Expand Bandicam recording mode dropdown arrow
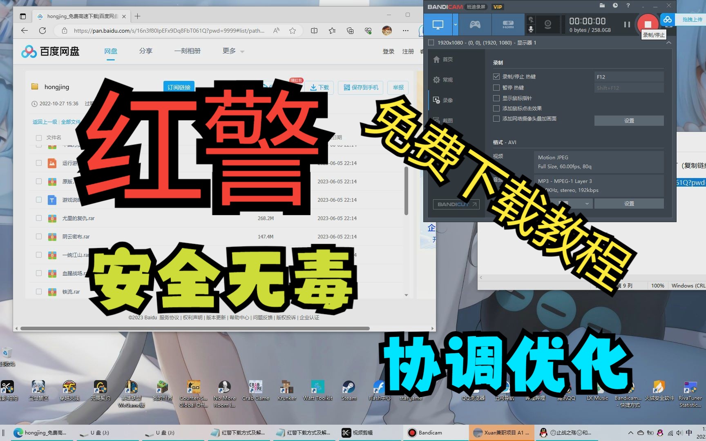706x441 pixels. (455, 24)
